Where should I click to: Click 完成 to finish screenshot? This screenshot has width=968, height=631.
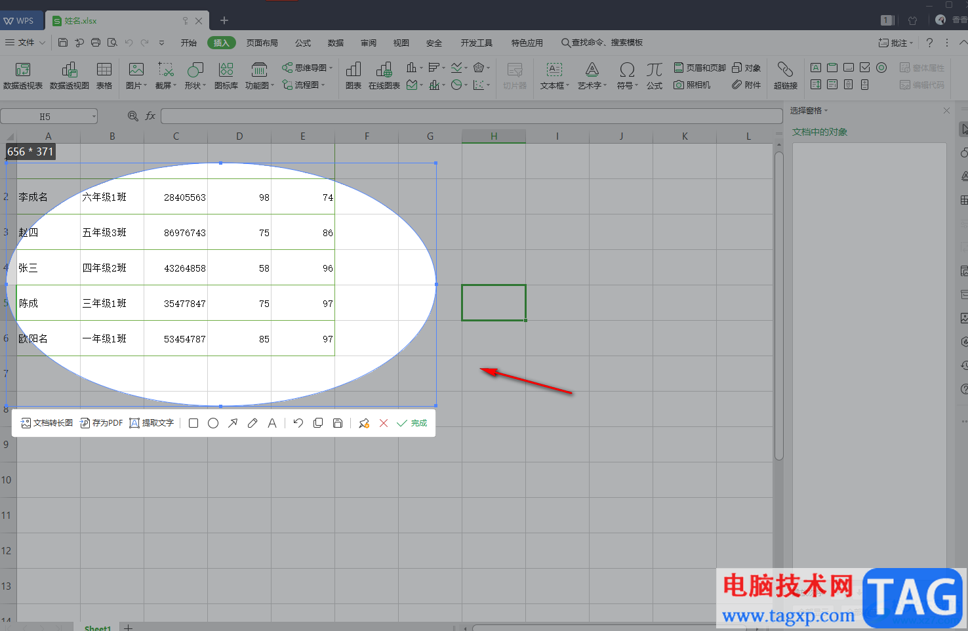tap(412, 423)
